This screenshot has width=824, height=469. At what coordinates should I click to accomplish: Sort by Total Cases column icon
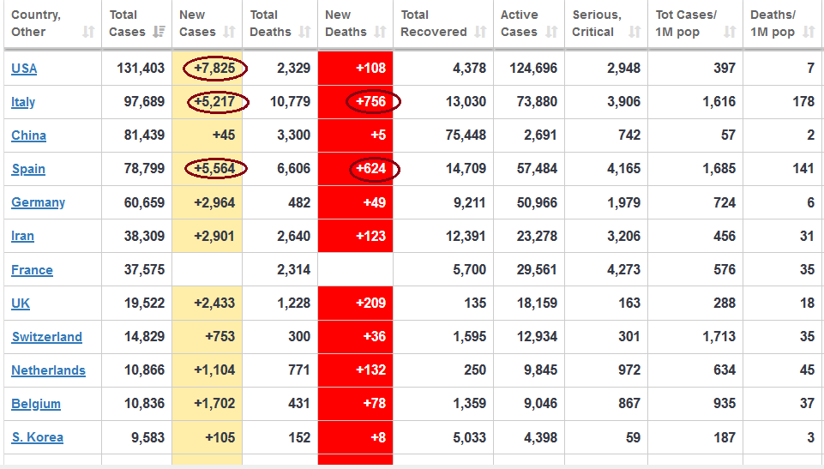(x=159, y=32)
